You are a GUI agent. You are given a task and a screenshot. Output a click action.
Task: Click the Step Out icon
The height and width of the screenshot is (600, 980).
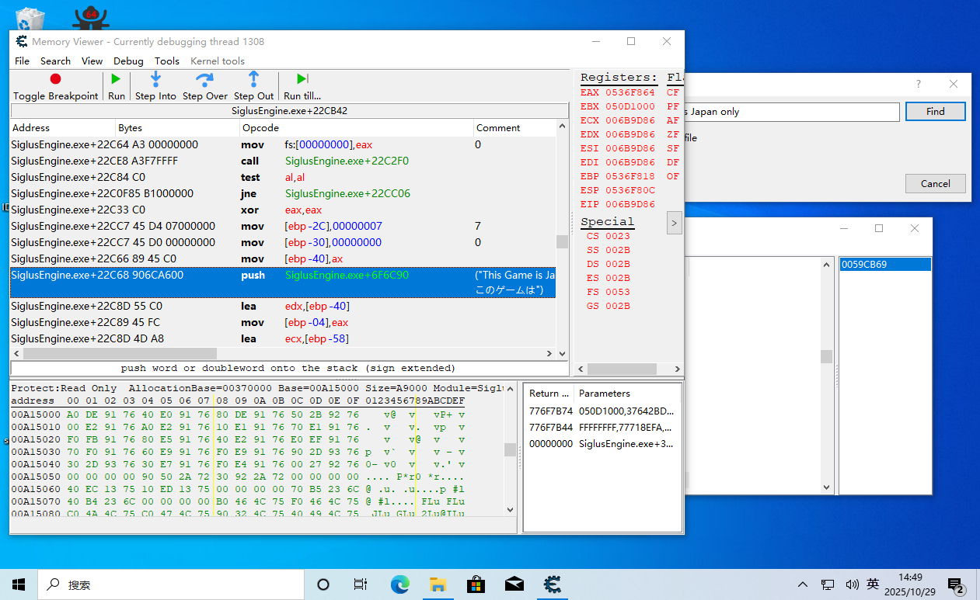[253, 79]
